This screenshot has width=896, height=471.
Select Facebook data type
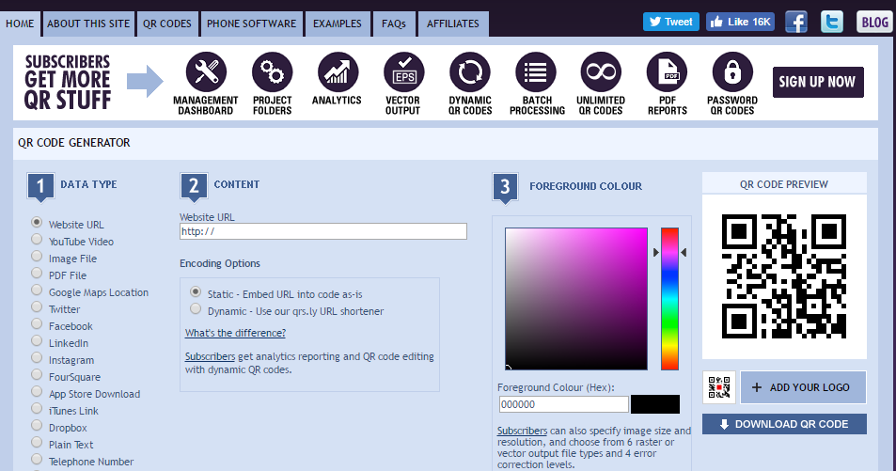point(37,323)
